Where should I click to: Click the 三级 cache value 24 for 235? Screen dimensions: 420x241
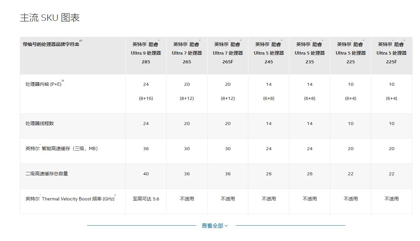coord(310,148)
